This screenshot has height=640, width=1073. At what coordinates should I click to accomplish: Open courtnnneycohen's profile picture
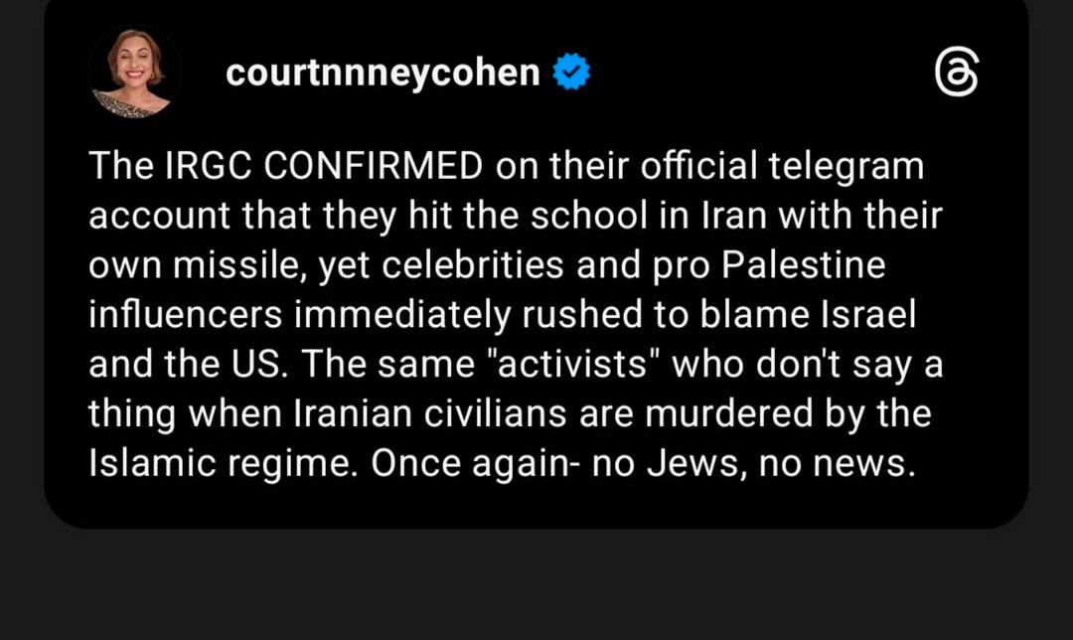(134, 73)
